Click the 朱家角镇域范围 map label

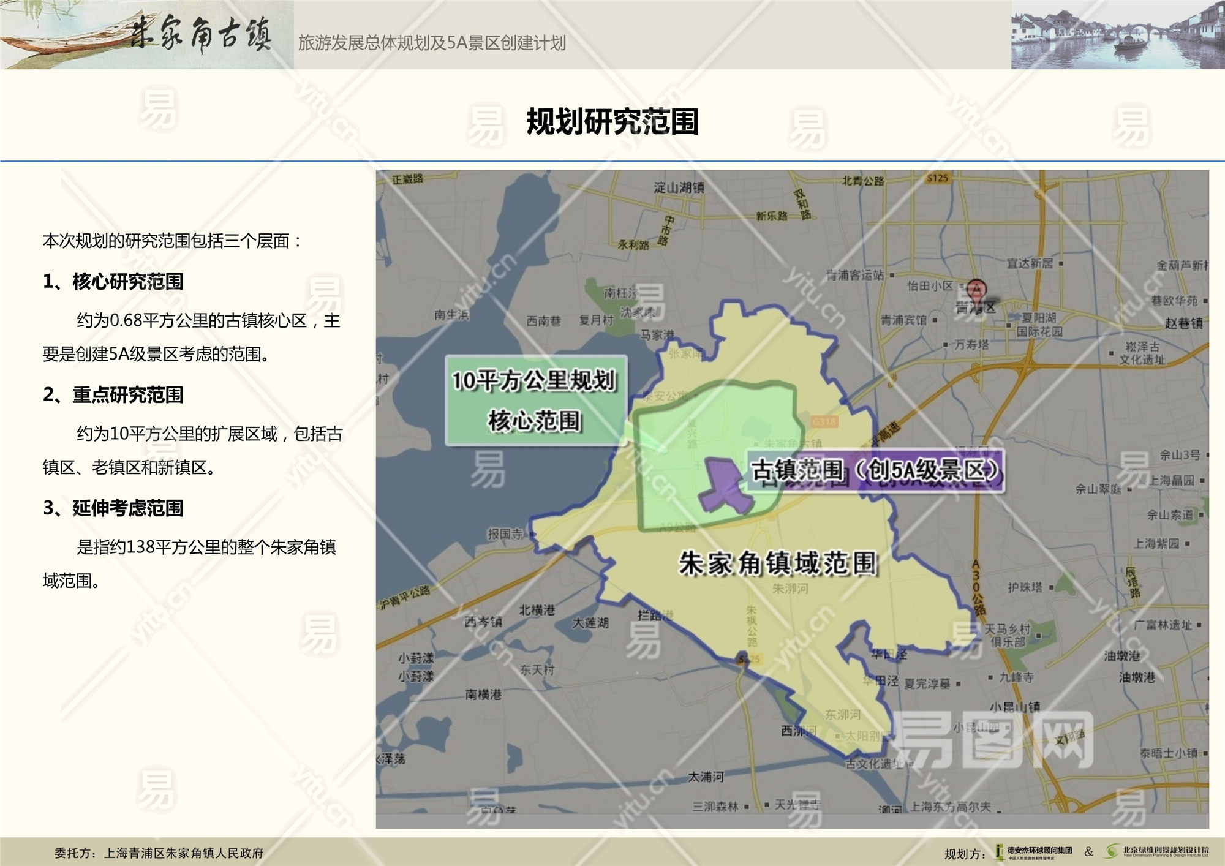(778, 563)
